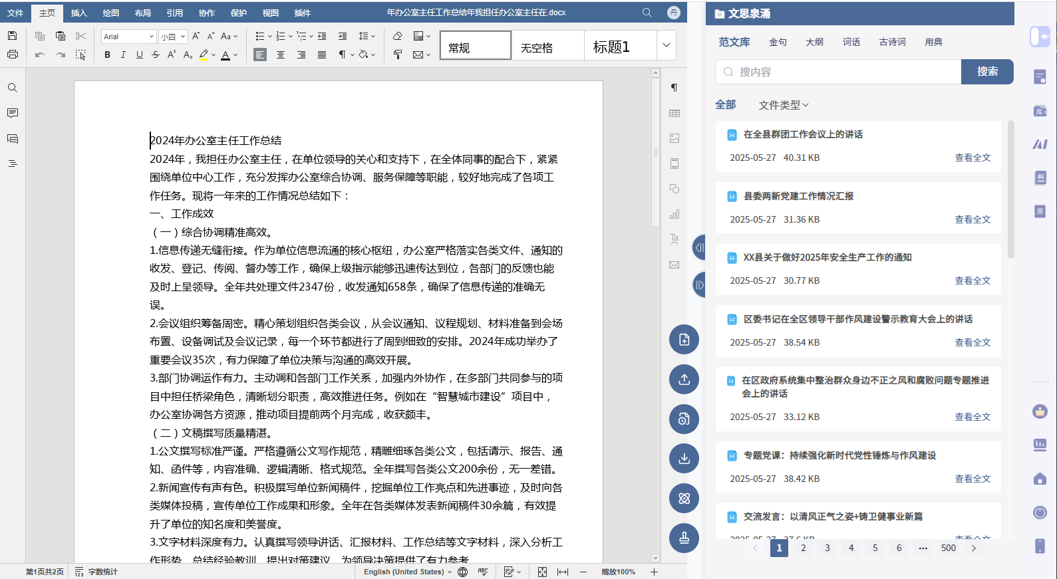Open the 文件 menu tab

(x=15, y=13)
